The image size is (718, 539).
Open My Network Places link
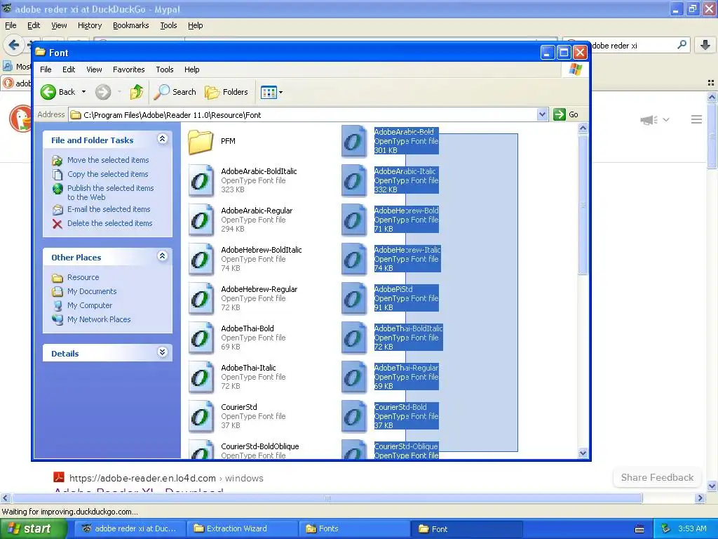pyautogui.click(x=99, y=319)
